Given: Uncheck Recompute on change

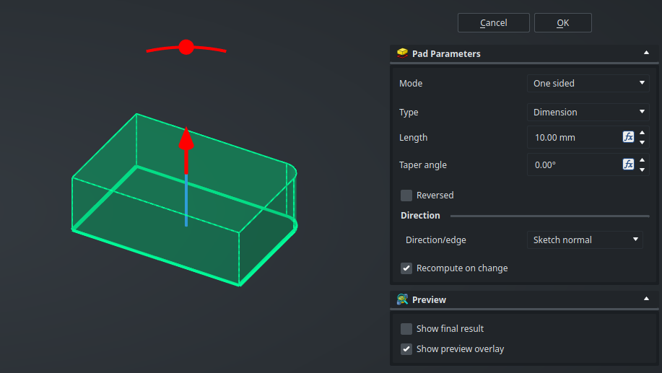Looking at the screenshot, I should (406, 268).
